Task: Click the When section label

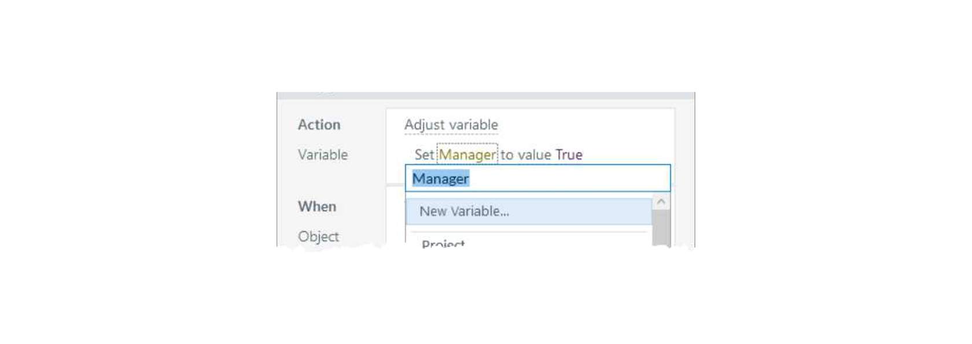Action: coord(316,206)
